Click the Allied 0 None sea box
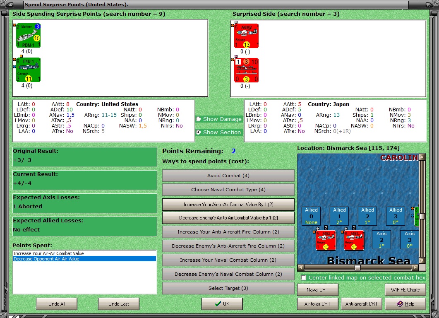This screenshot has height=318, width=439. tap(311, 216)
